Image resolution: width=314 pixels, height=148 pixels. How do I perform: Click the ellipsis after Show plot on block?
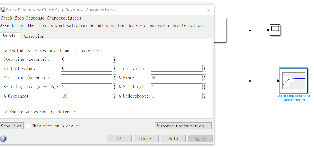tap(78, 126)
